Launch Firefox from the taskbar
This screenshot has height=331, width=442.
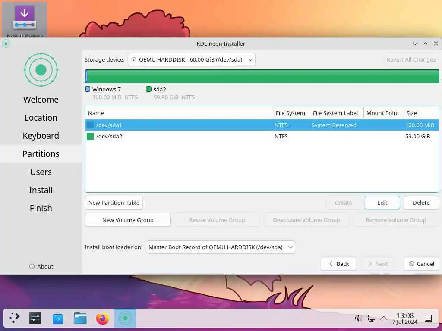coord(103,318)
